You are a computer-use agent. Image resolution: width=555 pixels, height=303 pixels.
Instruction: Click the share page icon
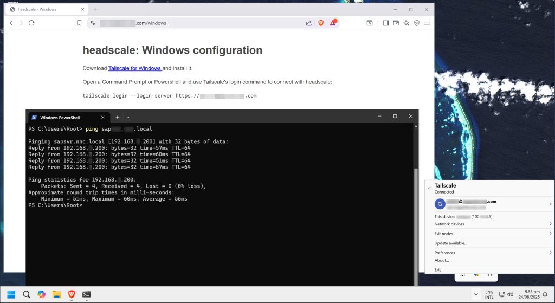pos(308,23)
